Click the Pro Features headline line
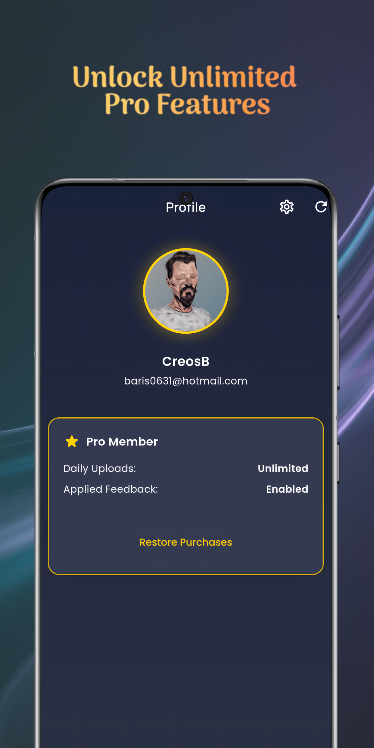 [187, 104]
